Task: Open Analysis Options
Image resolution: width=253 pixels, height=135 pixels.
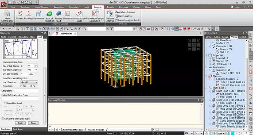Action: point(125,12)
